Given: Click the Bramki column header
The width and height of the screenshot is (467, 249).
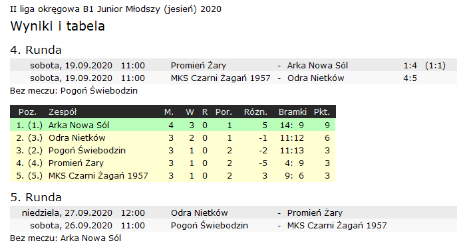Looking at the screenshot, I should 292,112.
